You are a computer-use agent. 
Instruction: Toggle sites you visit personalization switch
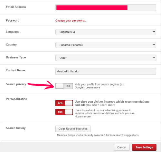(64, 103)
